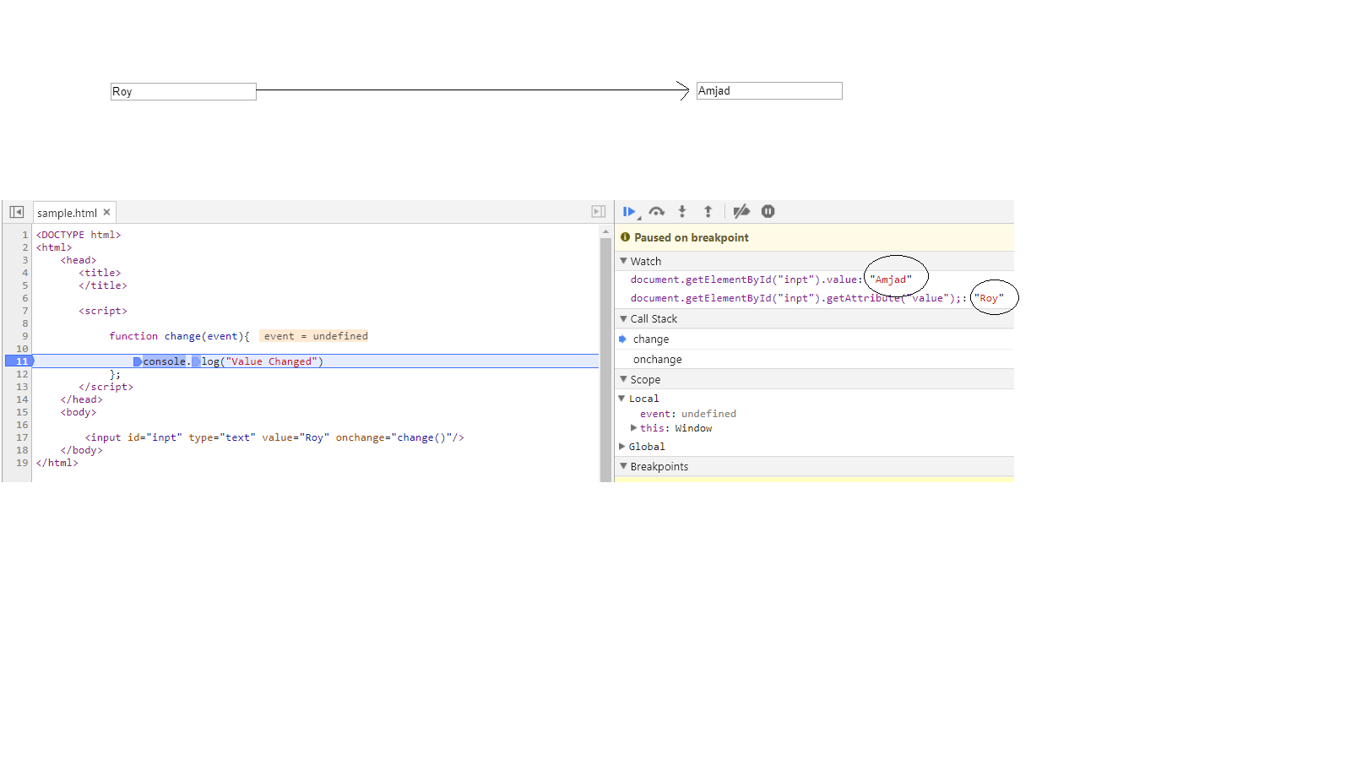Toggle pause on exceptions
1351x760 pixels.
click(x=768, y=211)
